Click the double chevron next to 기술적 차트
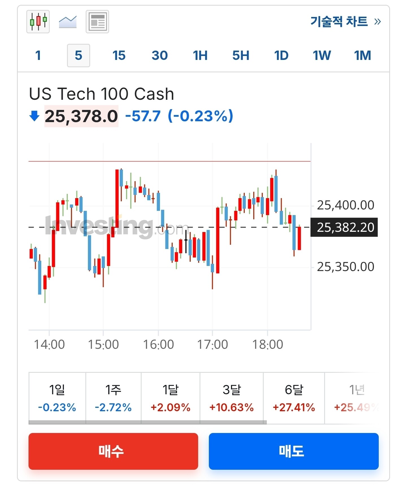The height and width of the screenshot is (485, 407). (377, 21)
